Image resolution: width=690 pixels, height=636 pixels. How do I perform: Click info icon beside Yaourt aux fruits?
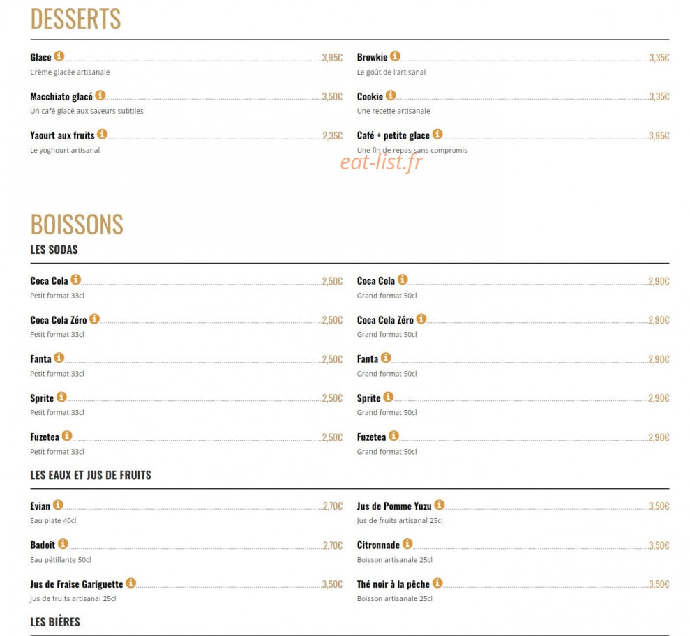click(x=102, y=134)
